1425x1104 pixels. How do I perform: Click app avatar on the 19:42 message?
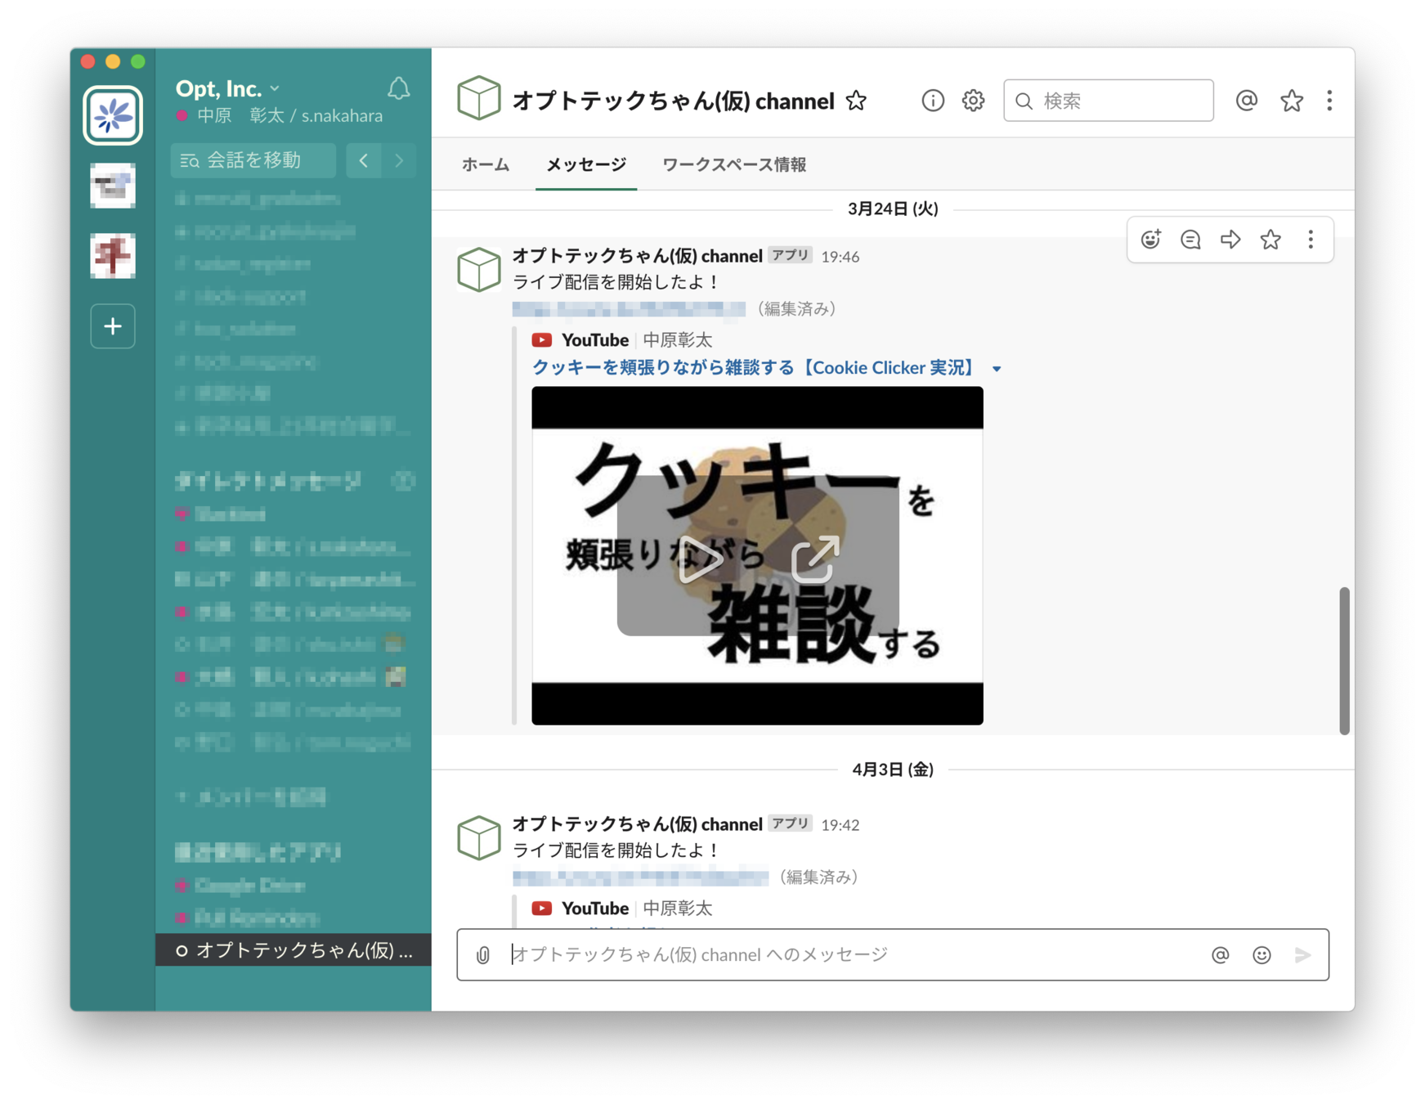click(478, 837)
